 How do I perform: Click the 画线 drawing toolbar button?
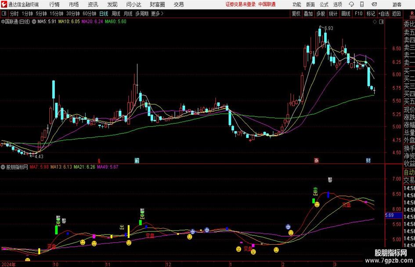(346, 14)
